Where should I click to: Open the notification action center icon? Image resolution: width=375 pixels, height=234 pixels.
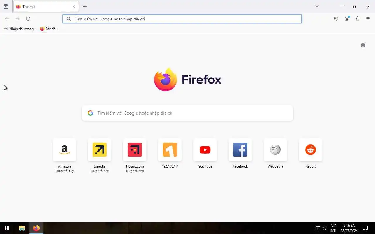click(365, 228)
